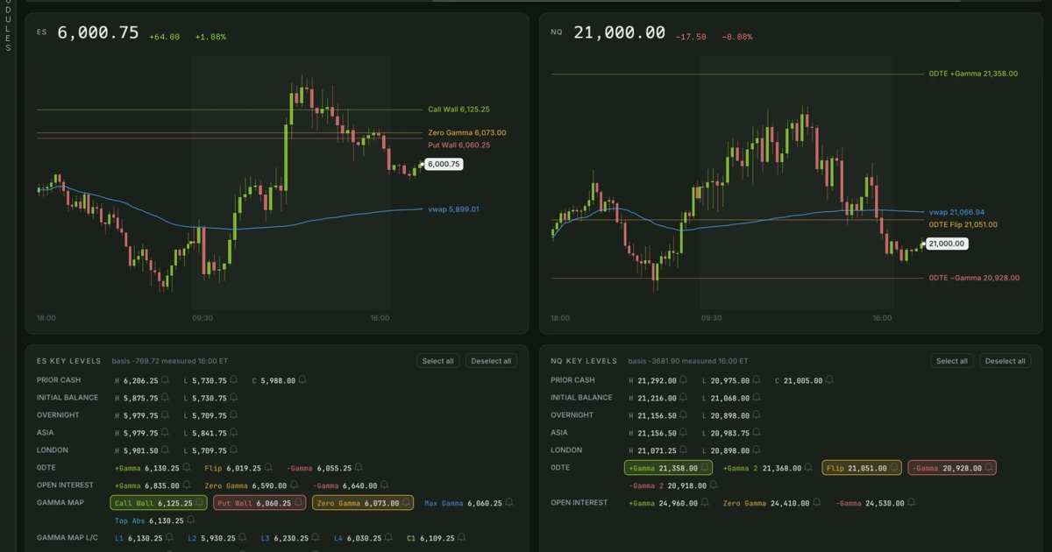Click bell for ES 0DTE +Gamma 6,130.25
Image resolution: width=1052 pixels, height=552 pixels.
185,468
